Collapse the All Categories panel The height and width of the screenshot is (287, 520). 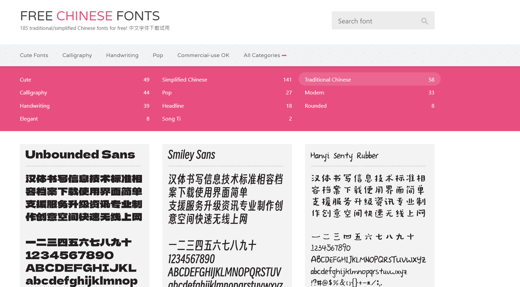(x=265, y=55)
